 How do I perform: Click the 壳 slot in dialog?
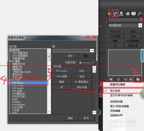pos(62,87)
